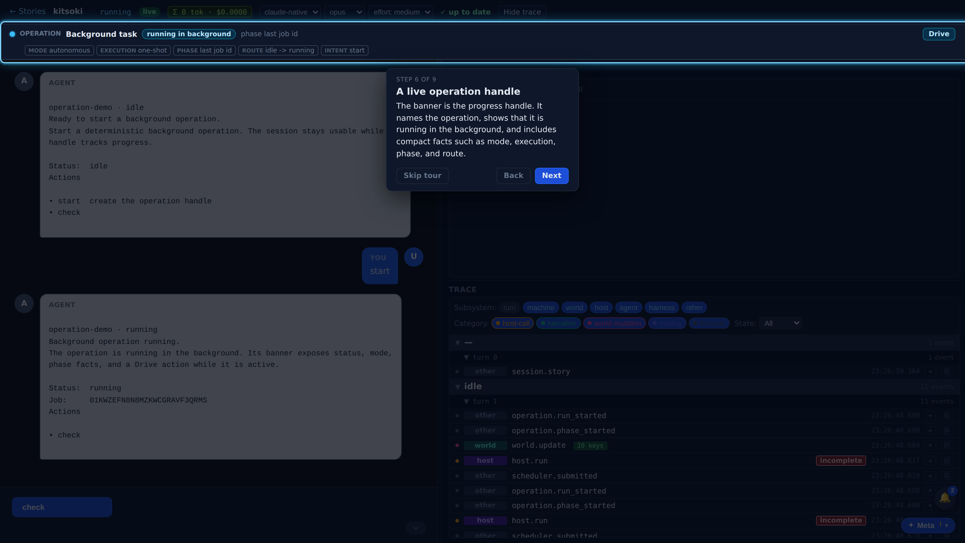The width and height of the screenshot is (965, 543).
Task: Click the agent avatar beside the running message
Action: tap(24, 303)
